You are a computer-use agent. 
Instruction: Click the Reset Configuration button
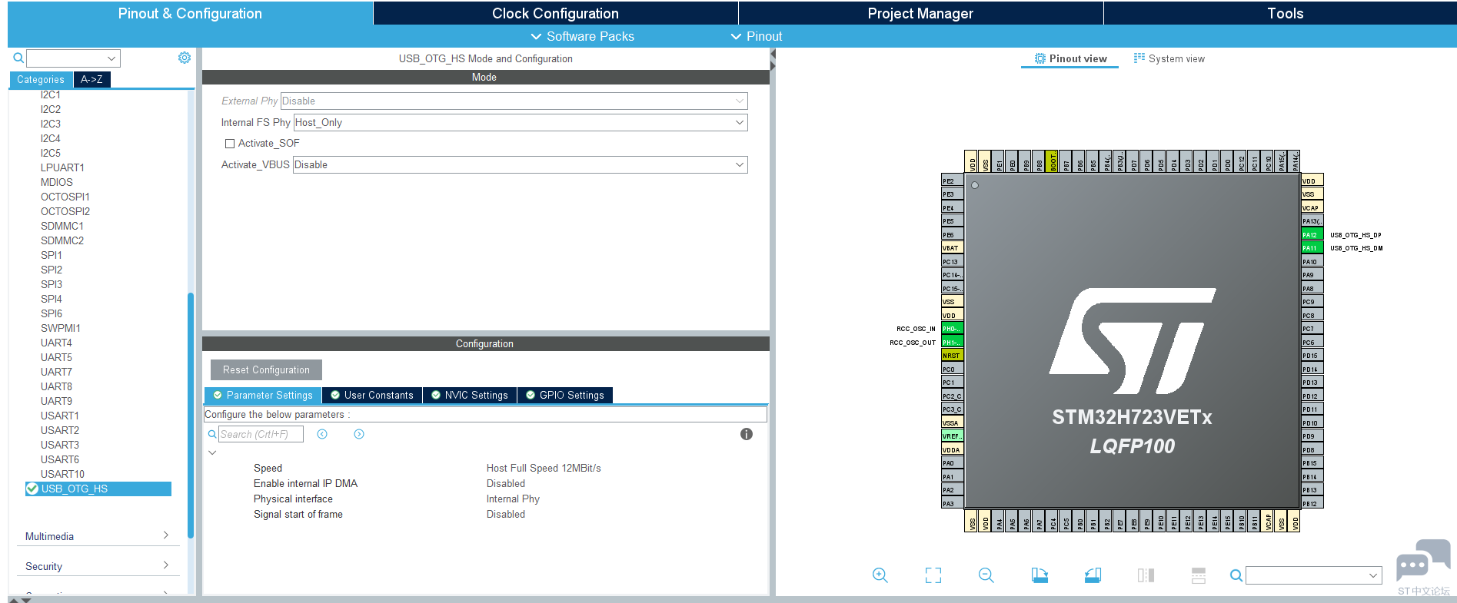[x=266, y=369]
